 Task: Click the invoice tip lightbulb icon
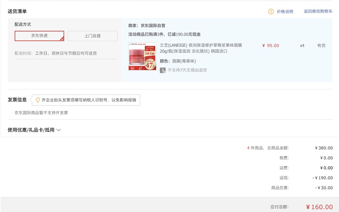tap(38, 100)
